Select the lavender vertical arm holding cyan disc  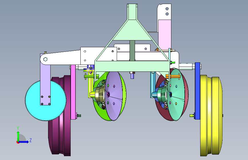[45, 85]
